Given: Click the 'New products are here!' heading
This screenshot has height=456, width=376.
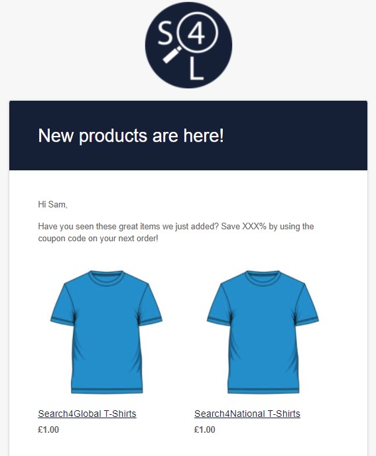Looking at the screenshot, I should [x=131, y=135].
